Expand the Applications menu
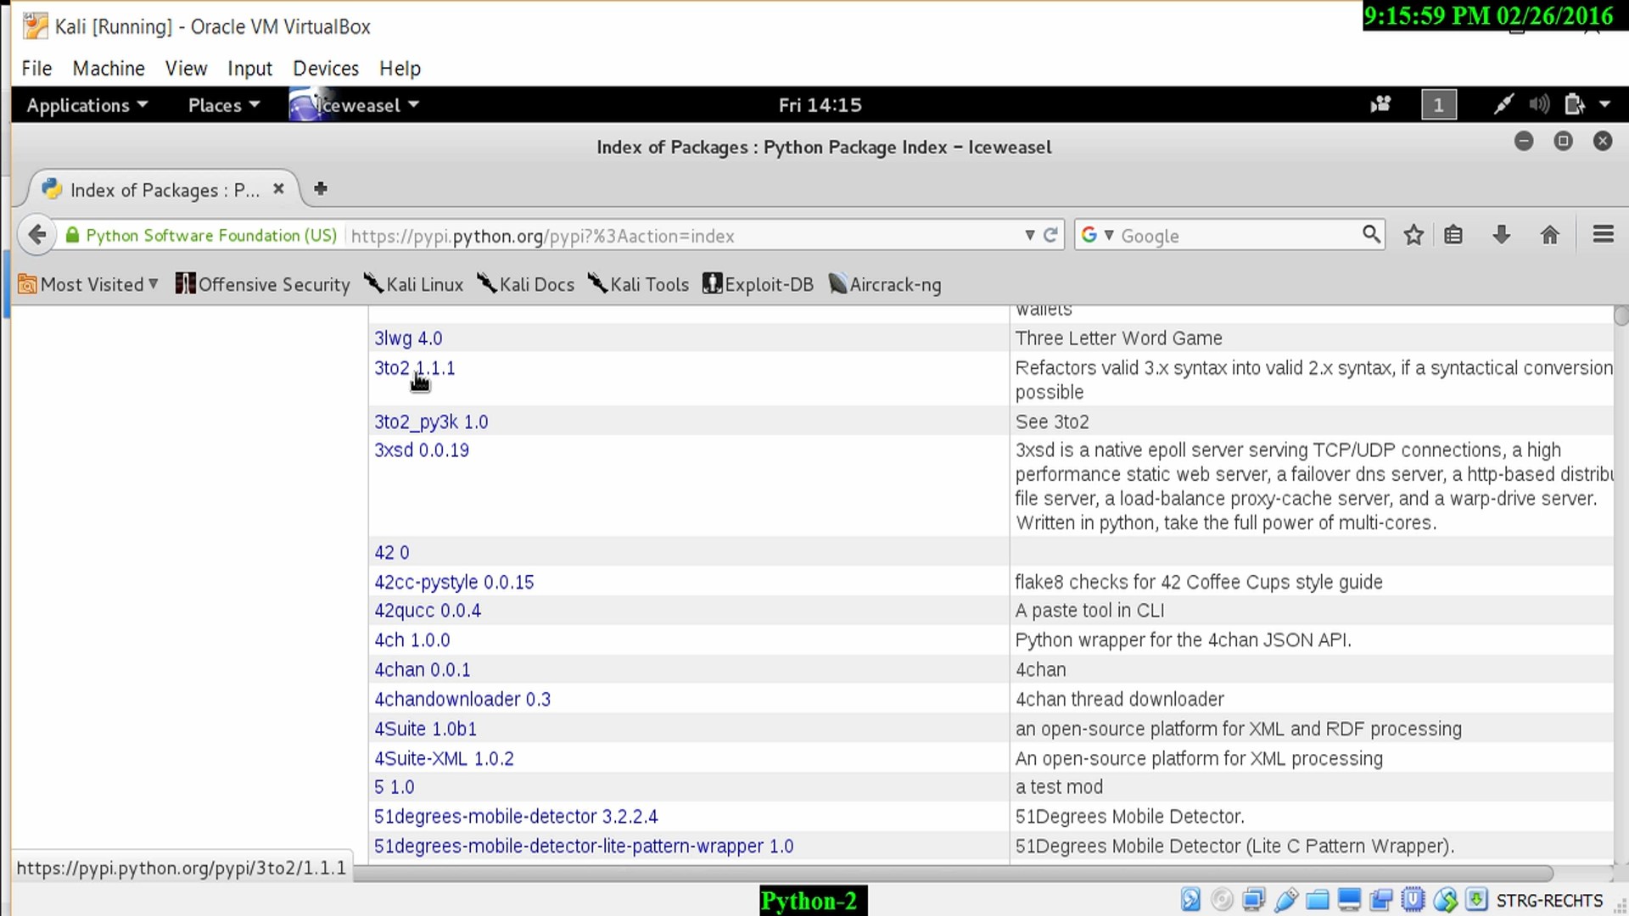The height and width of the screenshot is (916, 1629). pyautogui.click(x=87, y=105)
